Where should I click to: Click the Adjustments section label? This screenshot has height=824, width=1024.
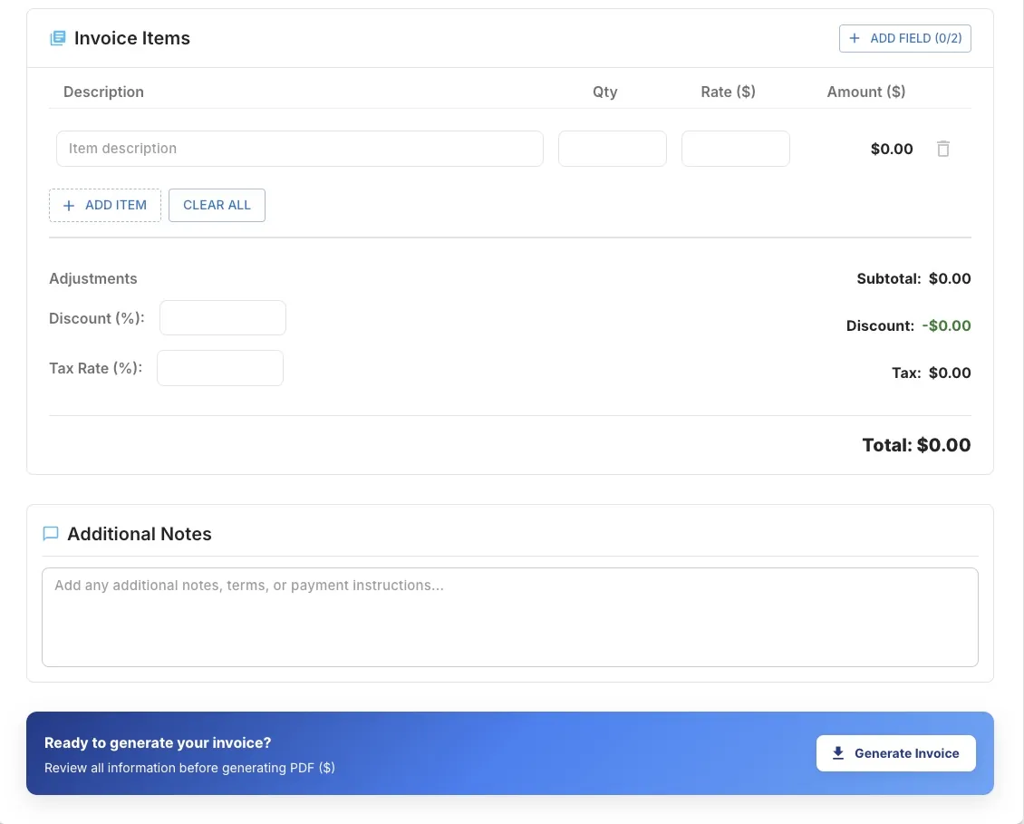pos(93,279)
